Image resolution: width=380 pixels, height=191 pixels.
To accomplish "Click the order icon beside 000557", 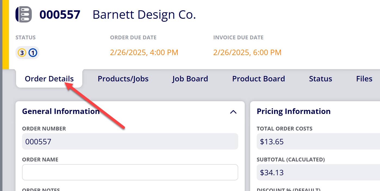I will (x=24, y=14).
